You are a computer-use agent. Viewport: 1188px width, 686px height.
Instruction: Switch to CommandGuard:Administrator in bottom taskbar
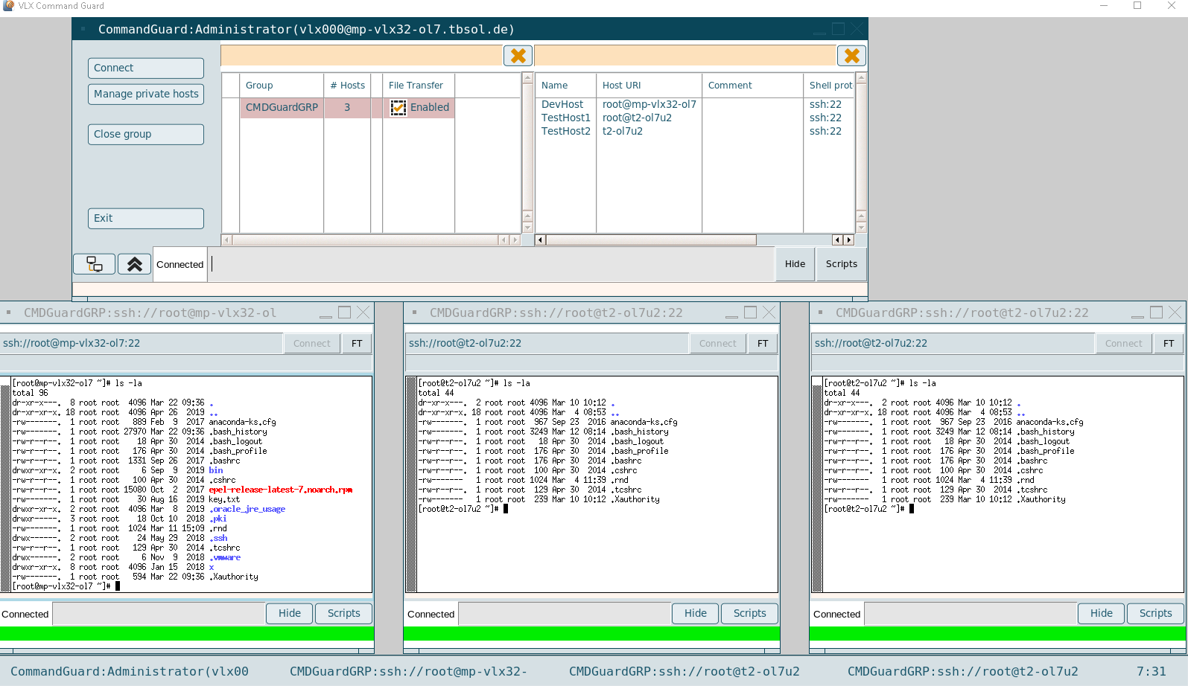point(130,671)
